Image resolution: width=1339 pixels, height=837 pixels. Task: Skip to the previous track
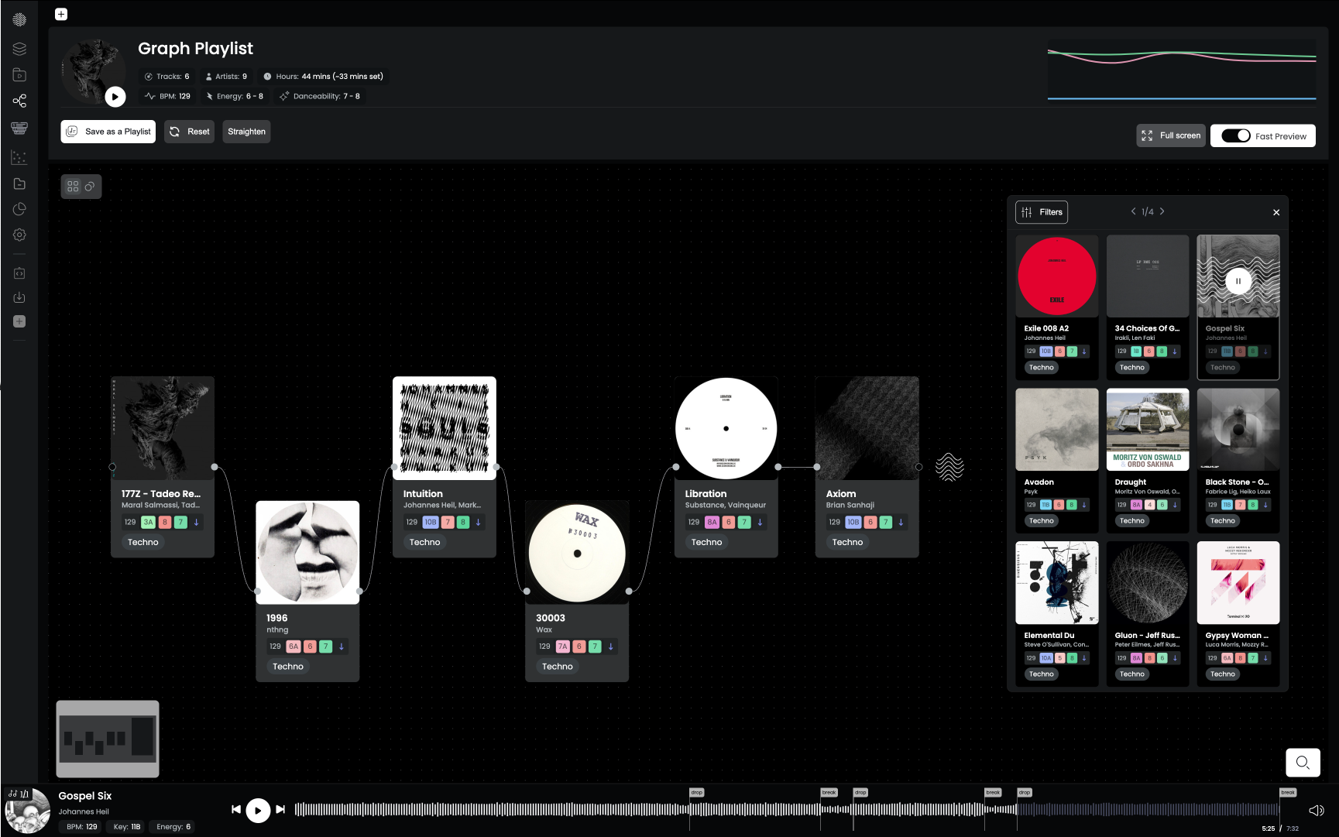click(x=236, y=810)
